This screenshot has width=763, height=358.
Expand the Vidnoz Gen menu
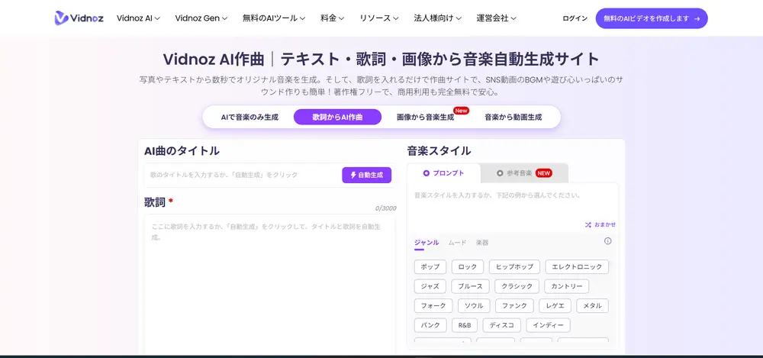pyautogui.click(x=201, y=18)
